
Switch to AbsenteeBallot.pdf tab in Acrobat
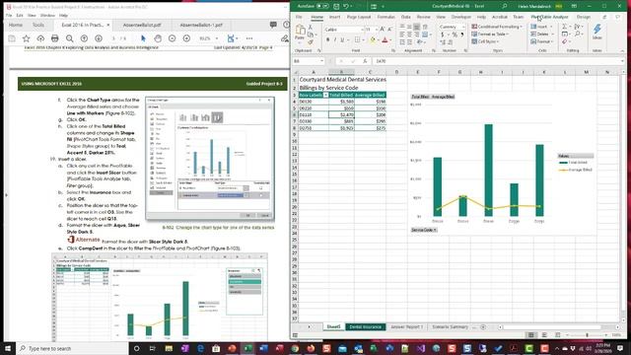142,25
